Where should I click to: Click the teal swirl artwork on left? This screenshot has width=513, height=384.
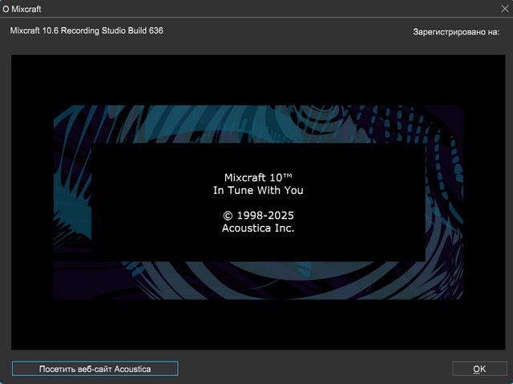click(72, 200)
